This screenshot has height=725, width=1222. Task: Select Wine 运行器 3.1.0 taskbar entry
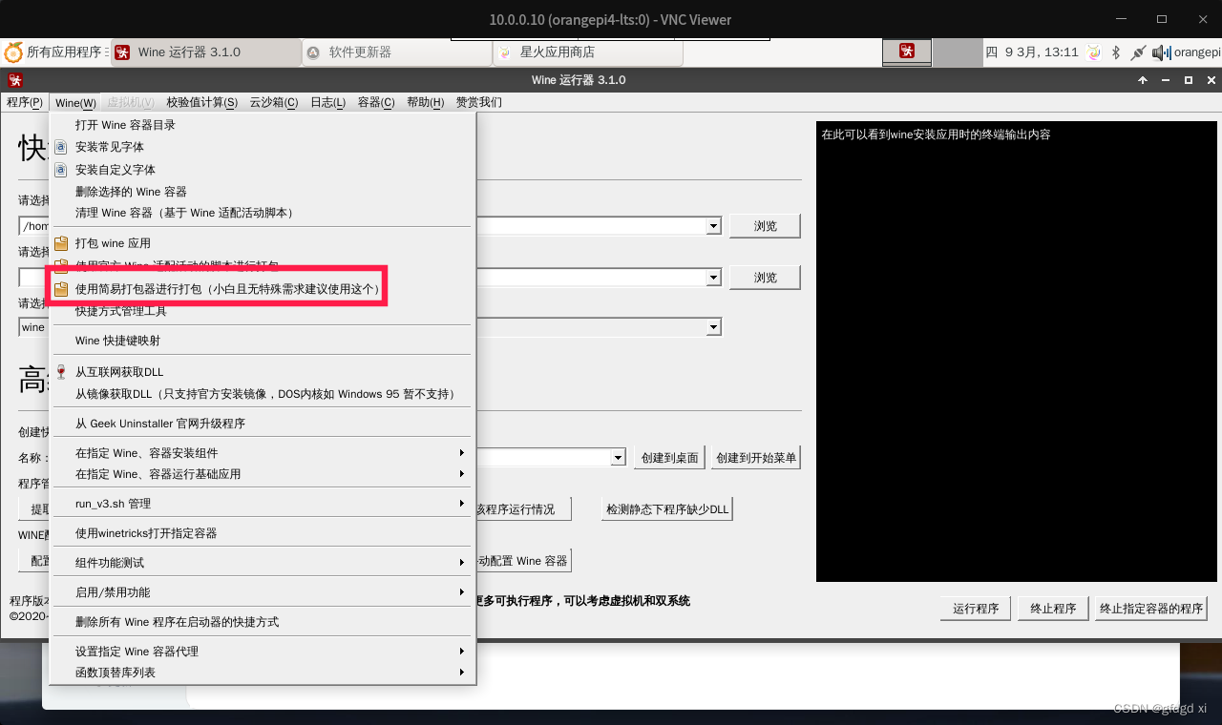[205, 52]
